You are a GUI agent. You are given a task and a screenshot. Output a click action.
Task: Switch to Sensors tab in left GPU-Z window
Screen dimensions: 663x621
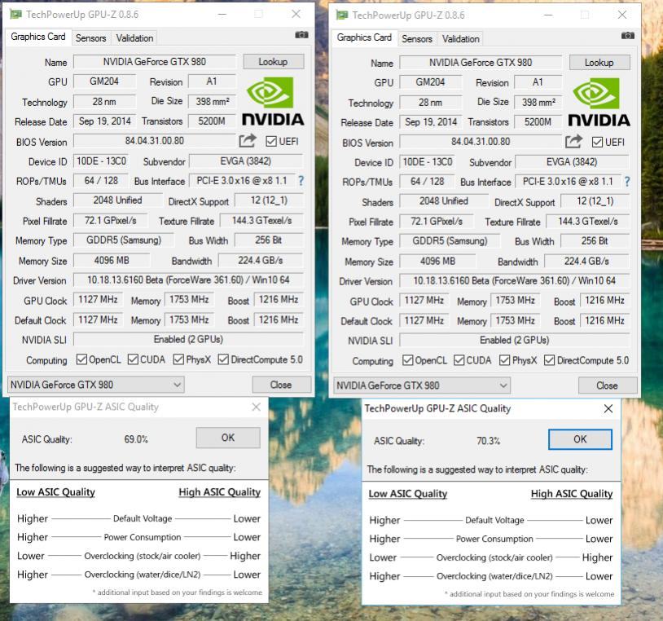click(x=91, y=38)
